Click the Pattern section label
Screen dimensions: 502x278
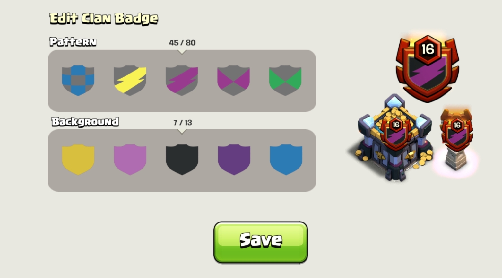coord(73,42)
